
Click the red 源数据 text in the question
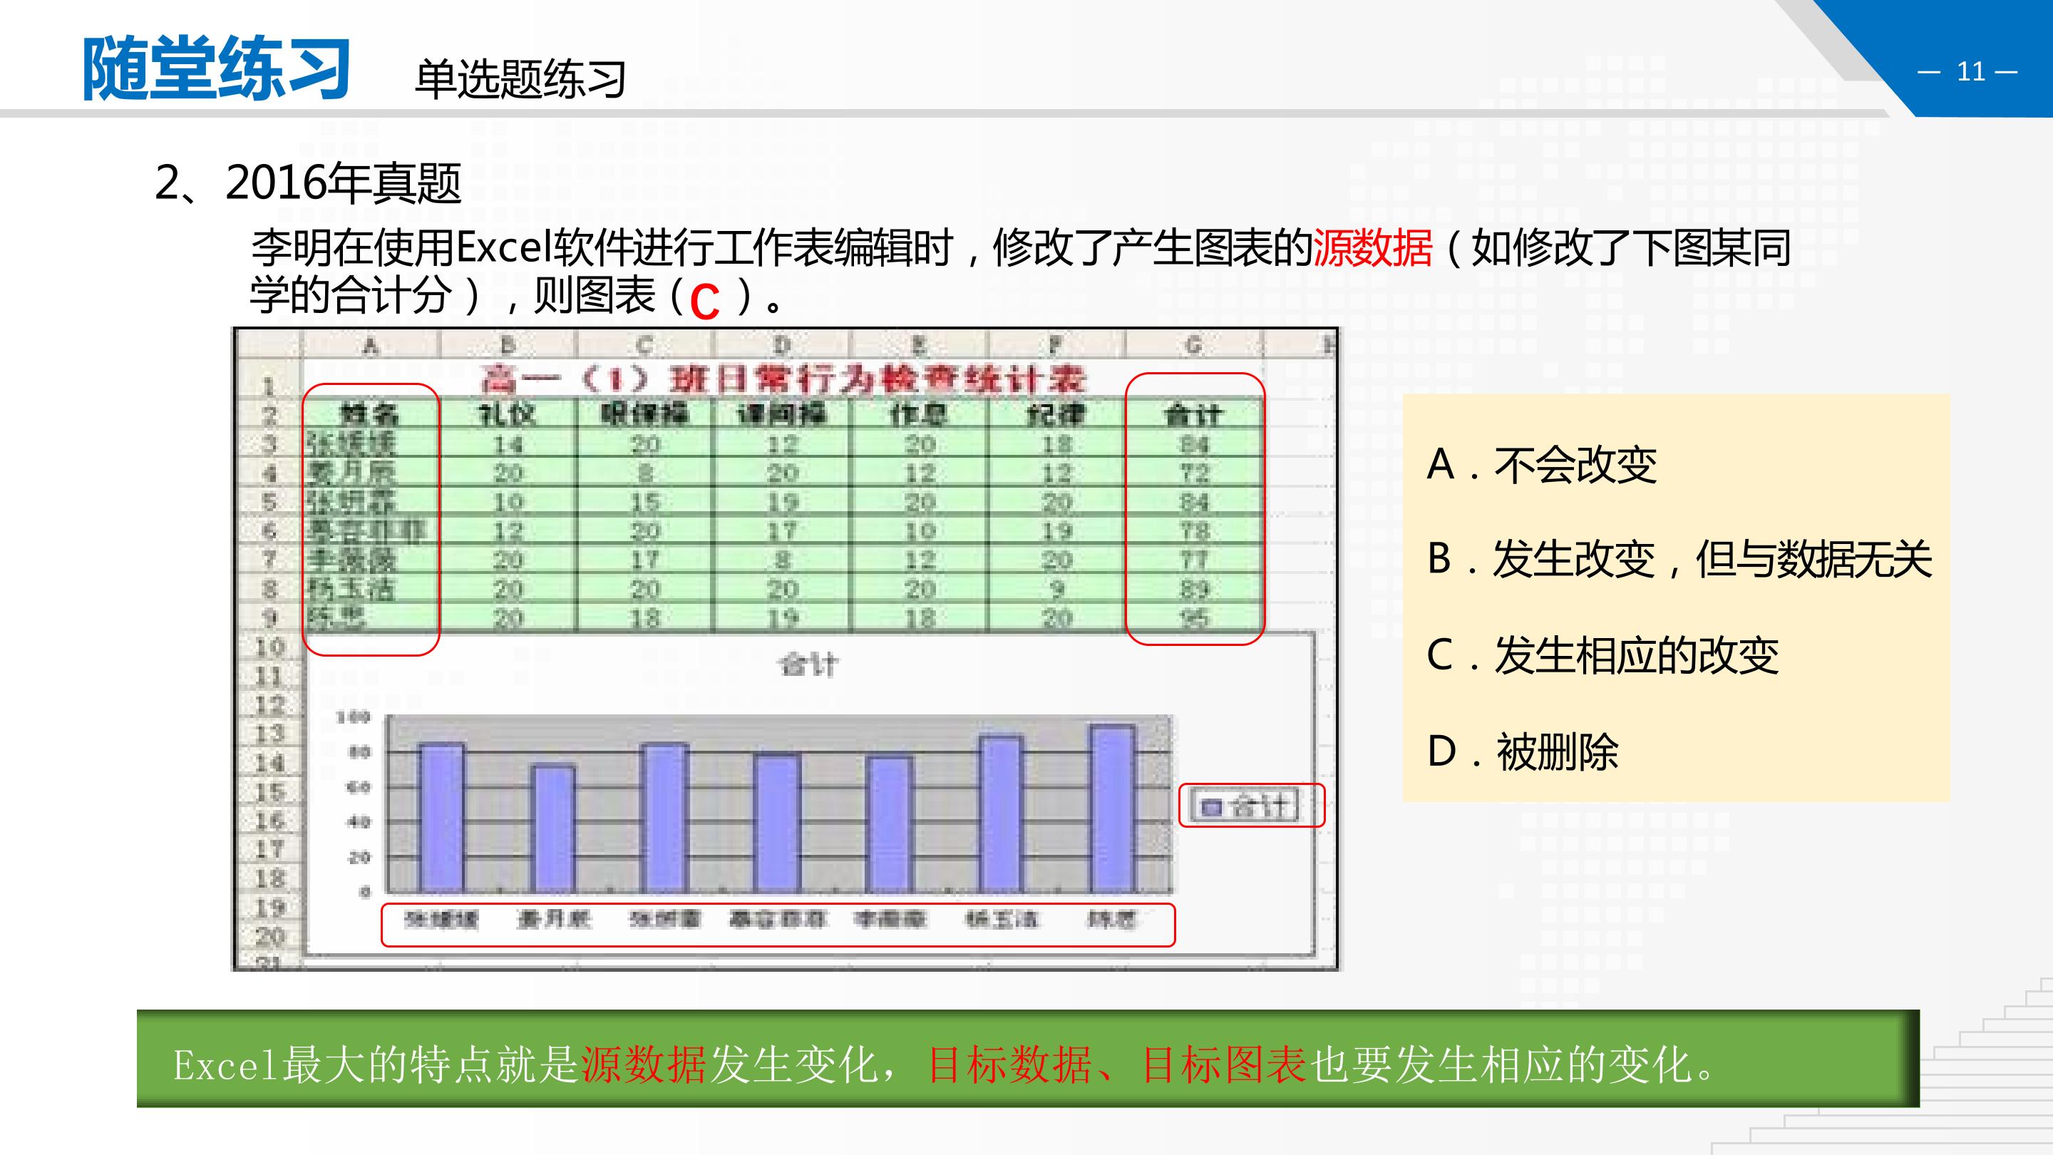pos(1372,248)
